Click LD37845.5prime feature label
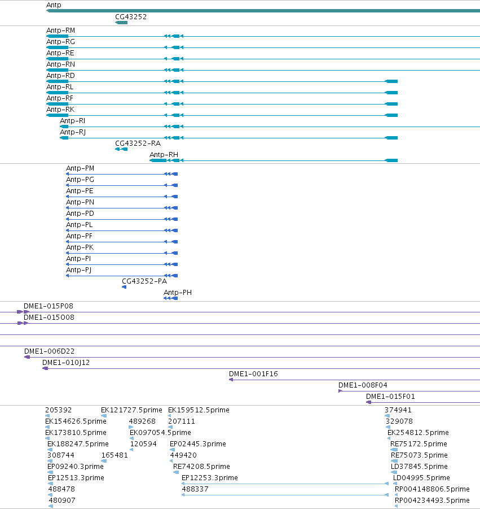Viewport: 480px width, 509px height. [420, 467]
